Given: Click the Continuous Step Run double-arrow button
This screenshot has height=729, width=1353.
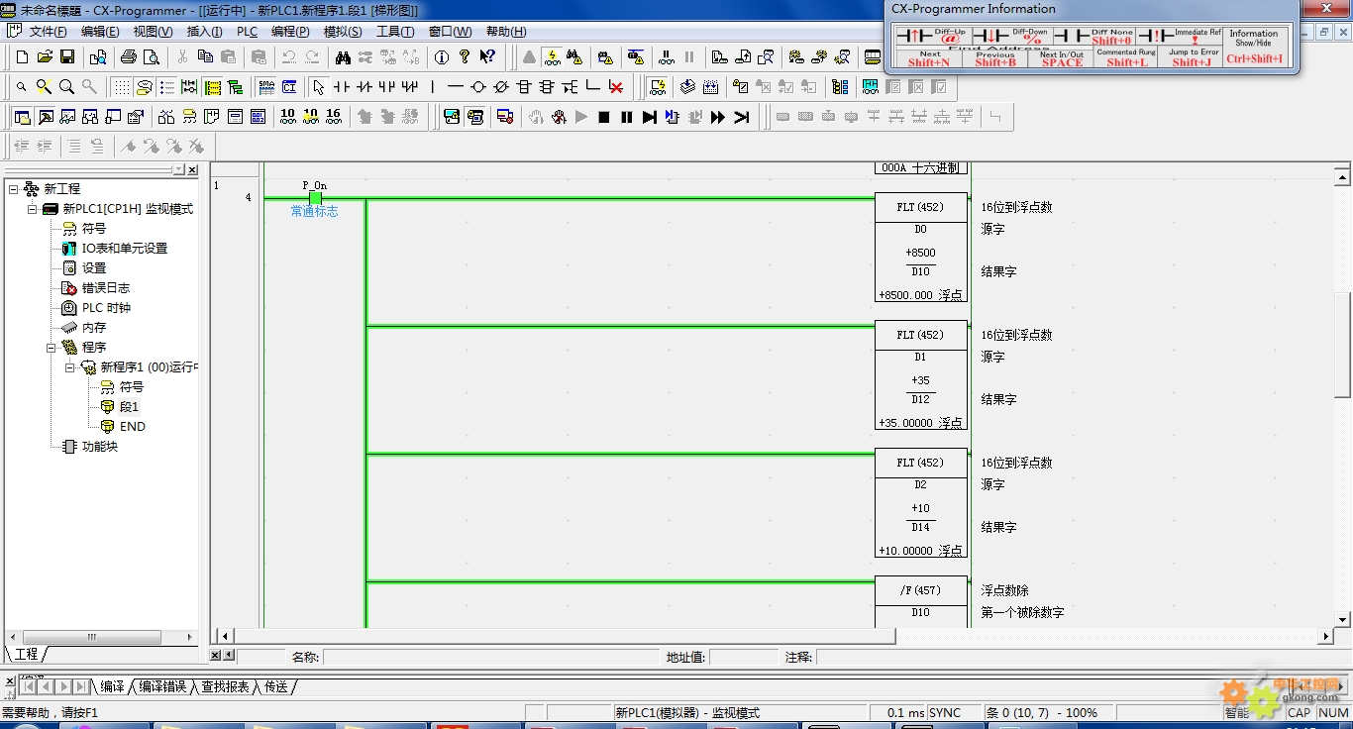Looking at the screenshot, I should [718, 117].
